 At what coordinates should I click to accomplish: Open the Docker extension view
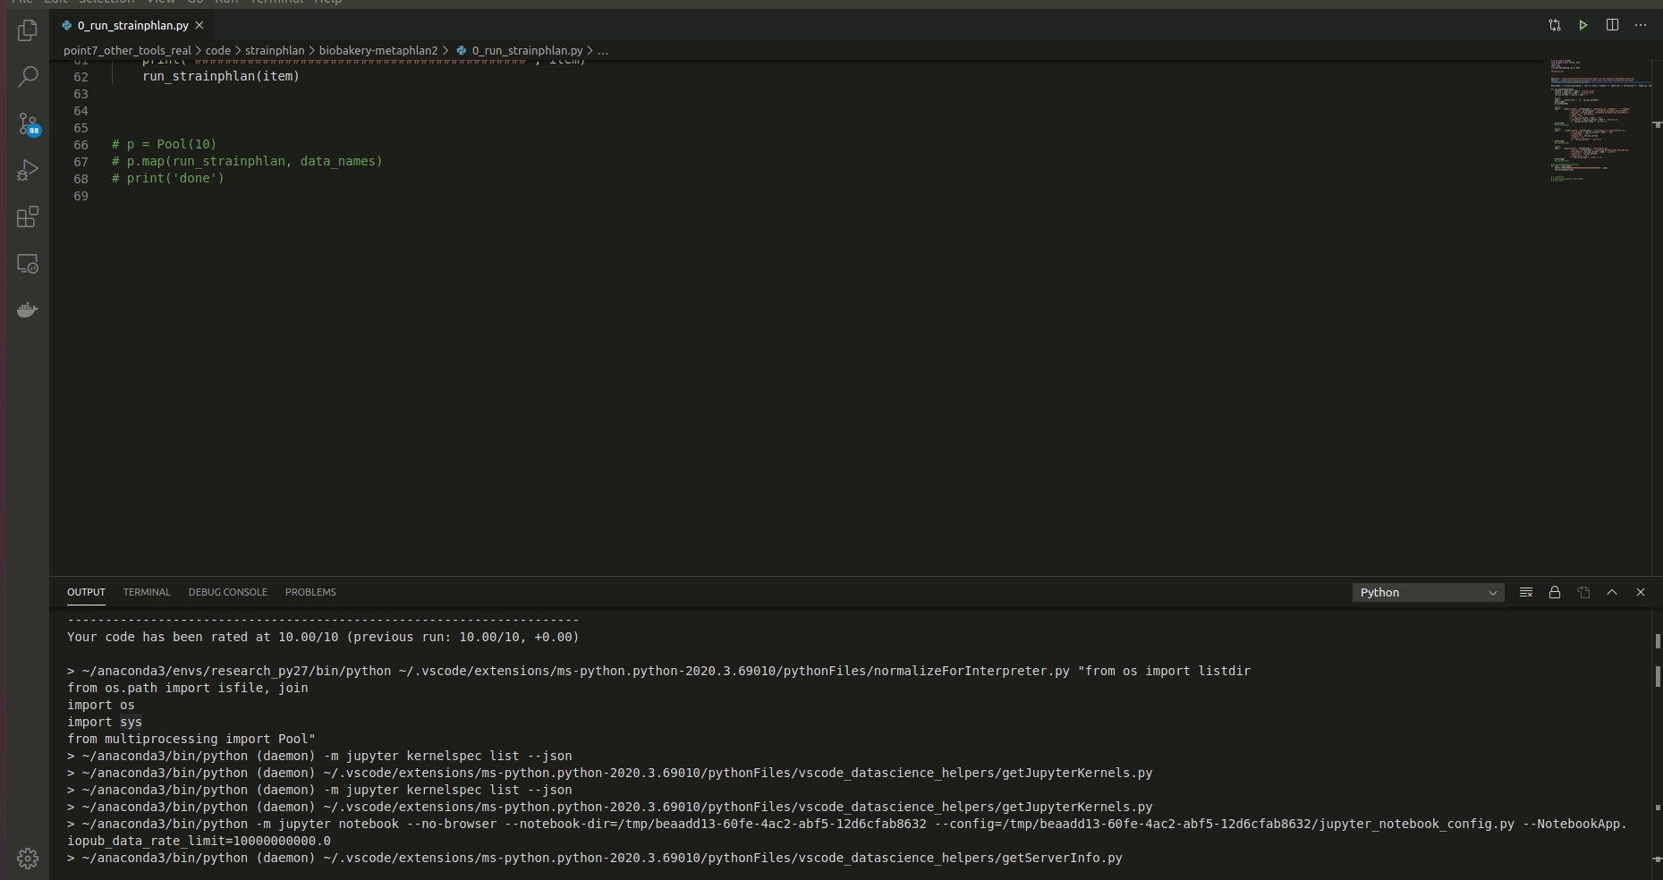pos(27,309)
